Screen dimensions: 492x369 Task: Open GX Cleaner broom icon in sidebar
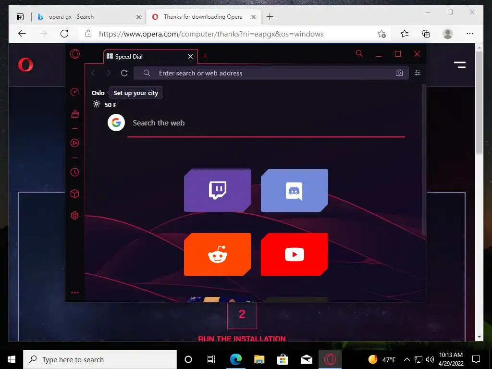pyautogui.click(x=74, y=114)
